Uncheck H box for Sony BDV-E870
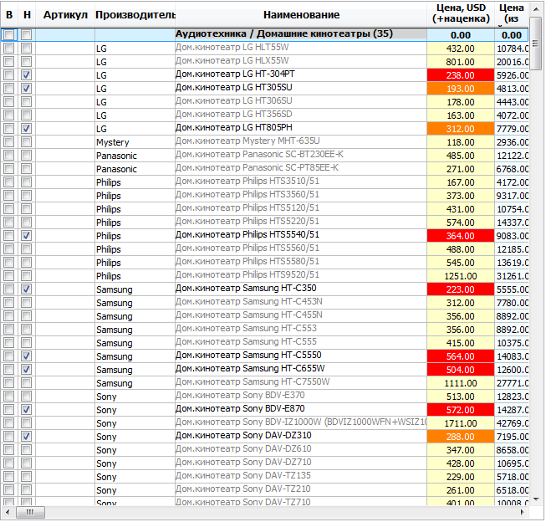 pos(27,409)
